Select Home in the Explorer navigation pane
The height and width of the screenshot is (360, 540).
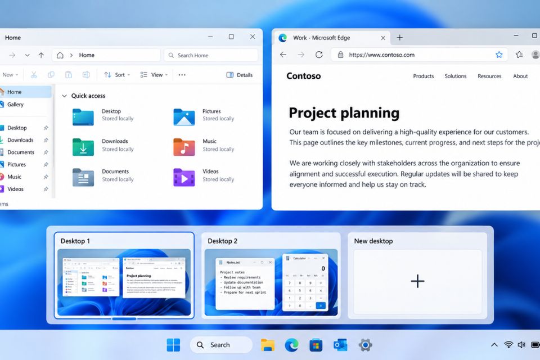pos(25,92)
